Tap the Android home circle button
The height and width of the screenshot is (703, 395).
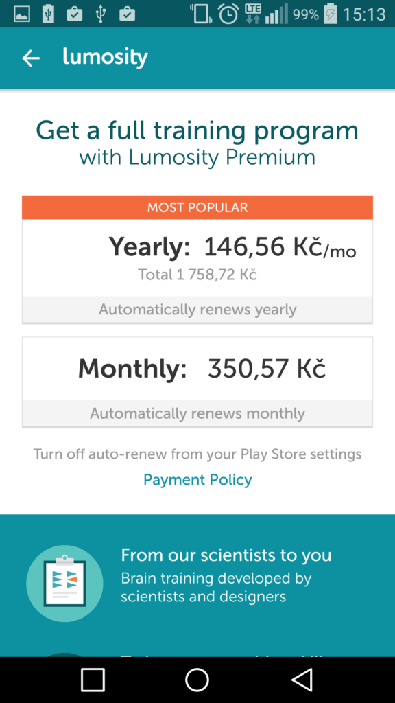pyautogui.click(x=197, y=680)
